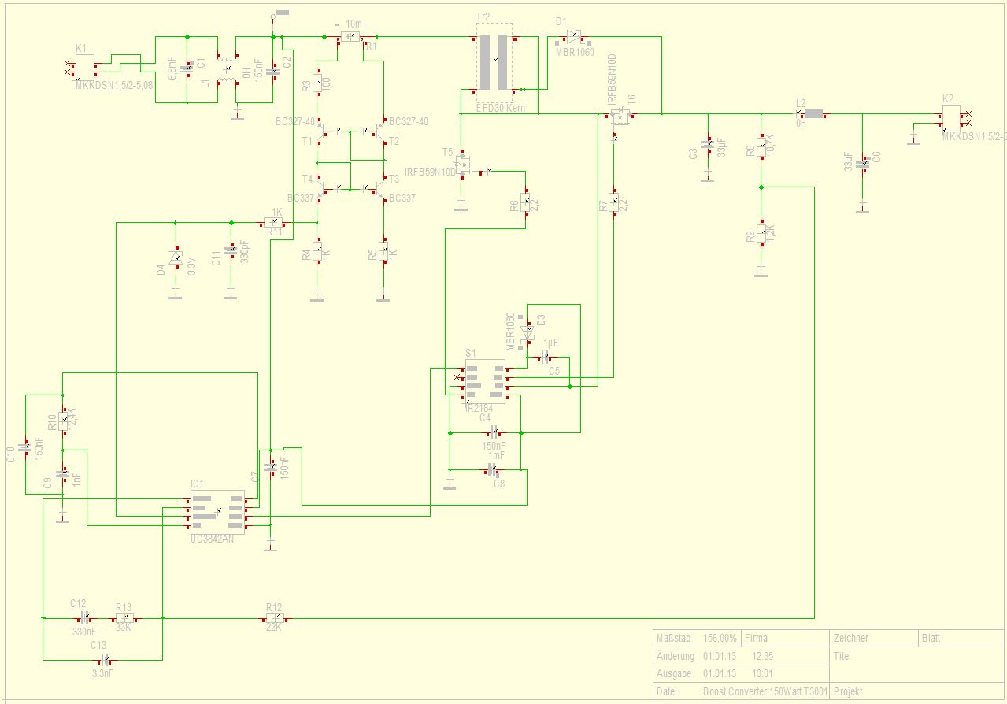1007x704 pixels.
Task: Select capacitor C1 labeled 6,8nF
Action: click(x=187, y=70)
